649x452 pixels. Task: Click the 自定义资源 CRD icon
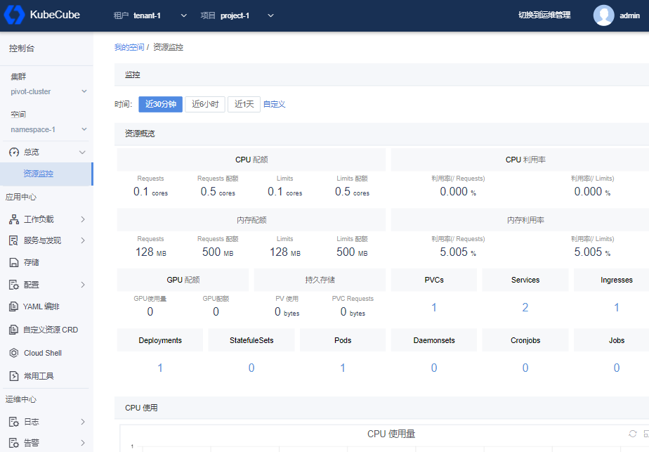click(13, 330)
